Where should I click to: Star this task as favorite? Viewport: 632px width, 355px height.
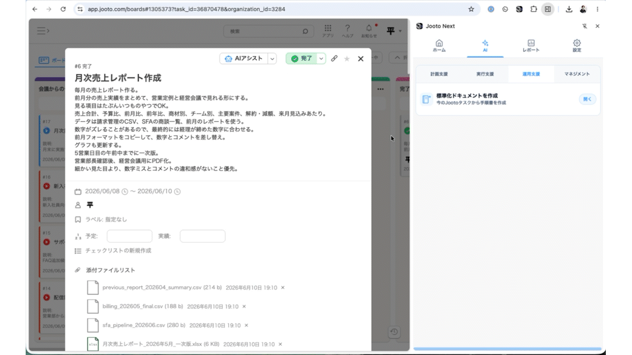pyautogui.click(x=347, y=59)
